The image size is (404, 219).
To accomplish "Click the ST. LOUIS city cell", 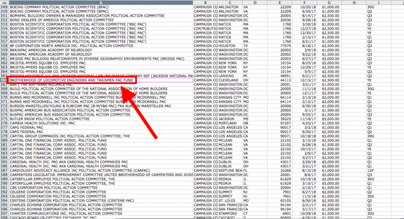I will coord(230,200).
